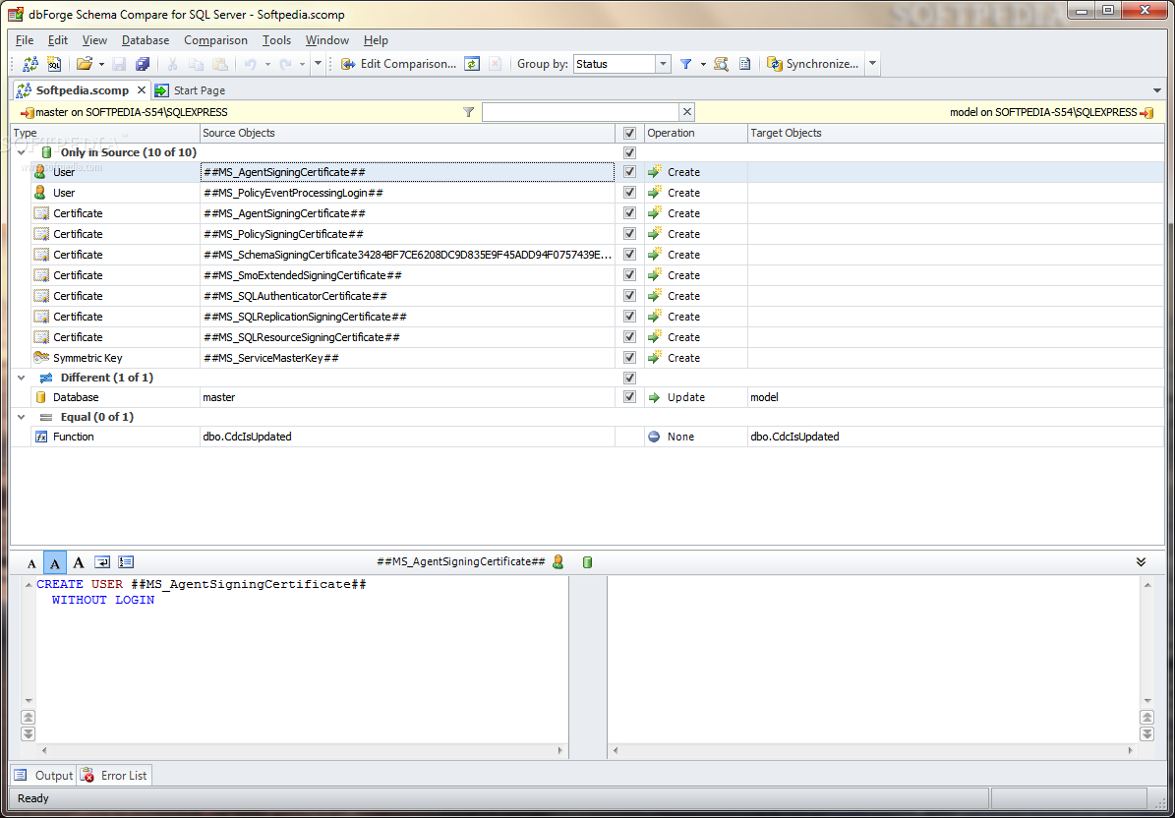Click the Save All toolbar icon
1175x818 pixels.
pos(143,64)
